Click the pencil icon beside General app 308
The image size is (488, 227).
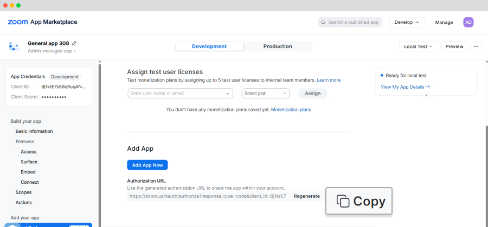pos(74,43)
